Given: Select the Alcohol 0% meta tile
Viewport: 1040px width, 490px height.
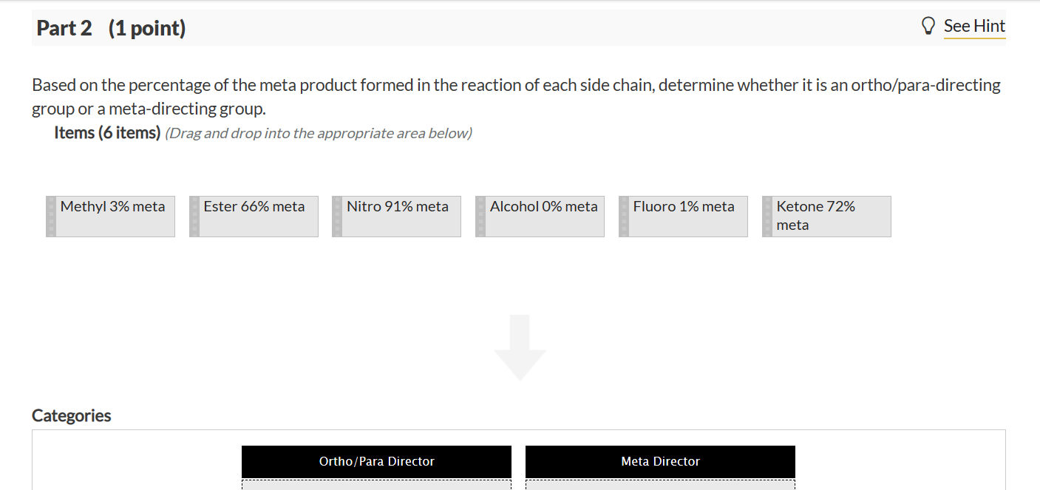Looking at the screenshot, I should [541, 216].
